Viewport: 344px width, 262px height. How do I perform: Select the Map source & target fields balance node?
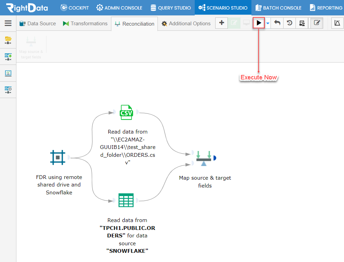click(204, 158)
